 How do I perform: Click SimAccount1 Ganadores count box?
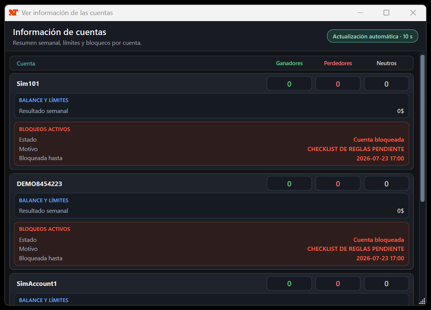[289, 283]
